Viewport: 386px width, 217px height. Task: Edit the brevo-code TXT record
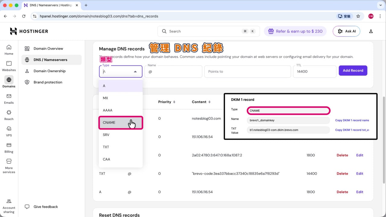click(x=360, y=174)
